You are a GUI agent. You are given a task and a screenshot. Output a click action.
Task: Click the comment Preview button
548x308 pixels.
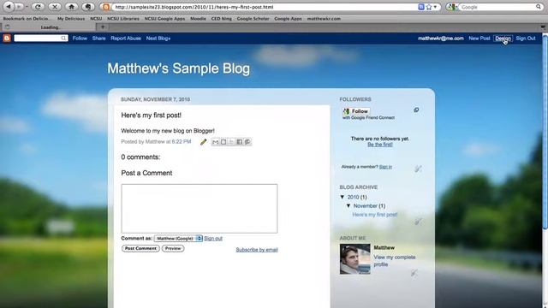(x=173, y=248)
